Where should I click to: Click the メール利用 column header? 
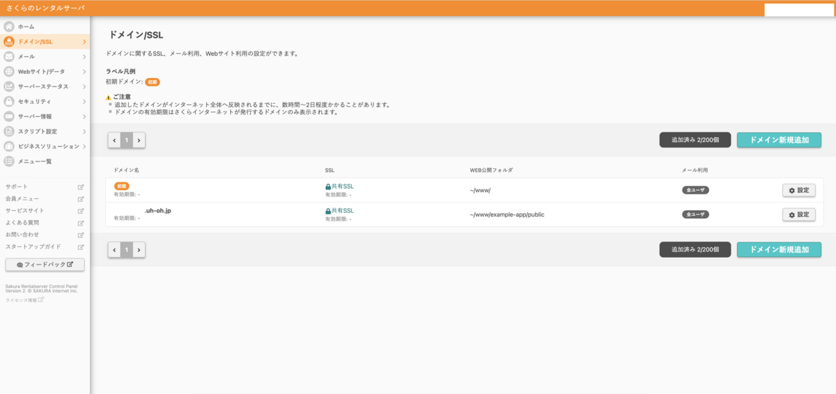point(695,170)
